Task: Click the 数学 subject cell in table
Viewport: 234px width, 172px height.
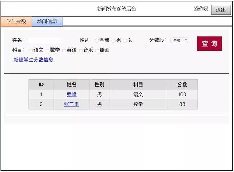Action: click(138, 104)
